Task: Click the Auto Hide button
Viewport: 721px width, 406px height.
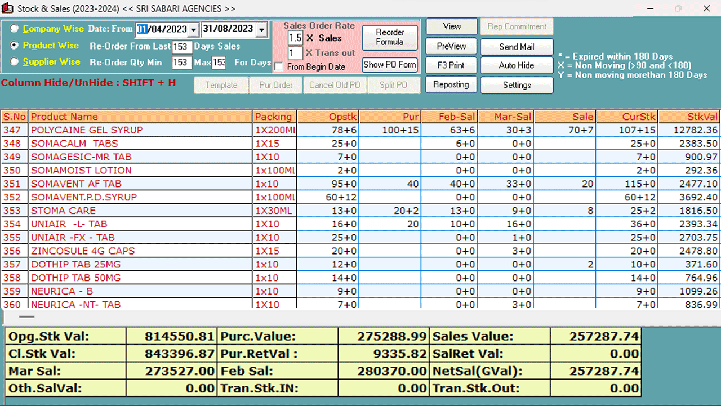Action: (x=516, y=65)
